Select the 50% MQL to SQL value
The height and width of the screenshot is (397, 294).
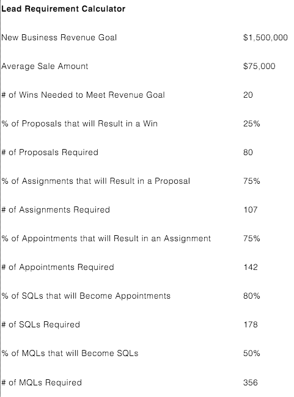pyautogui.click(x=251, y=353)
